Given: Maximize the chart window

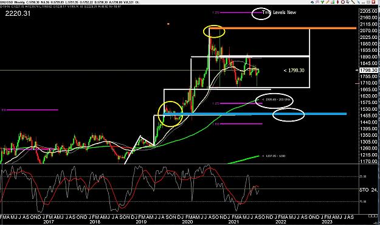Looking at the screenshot, I should coord(369,2).
